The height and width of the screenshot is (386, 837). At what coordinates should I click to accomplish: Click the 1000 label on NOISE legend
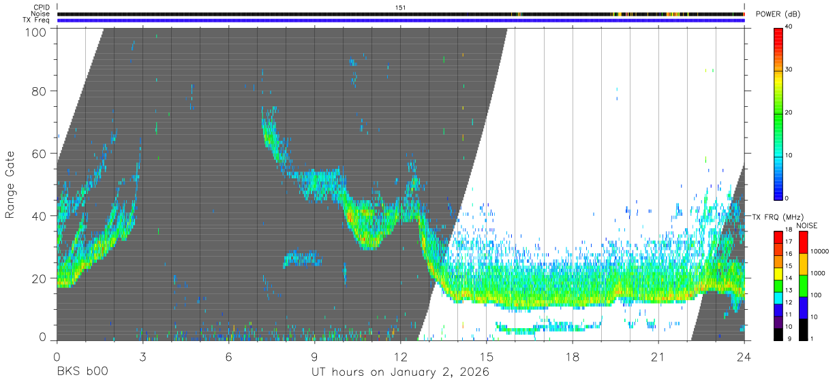(818, 273)
